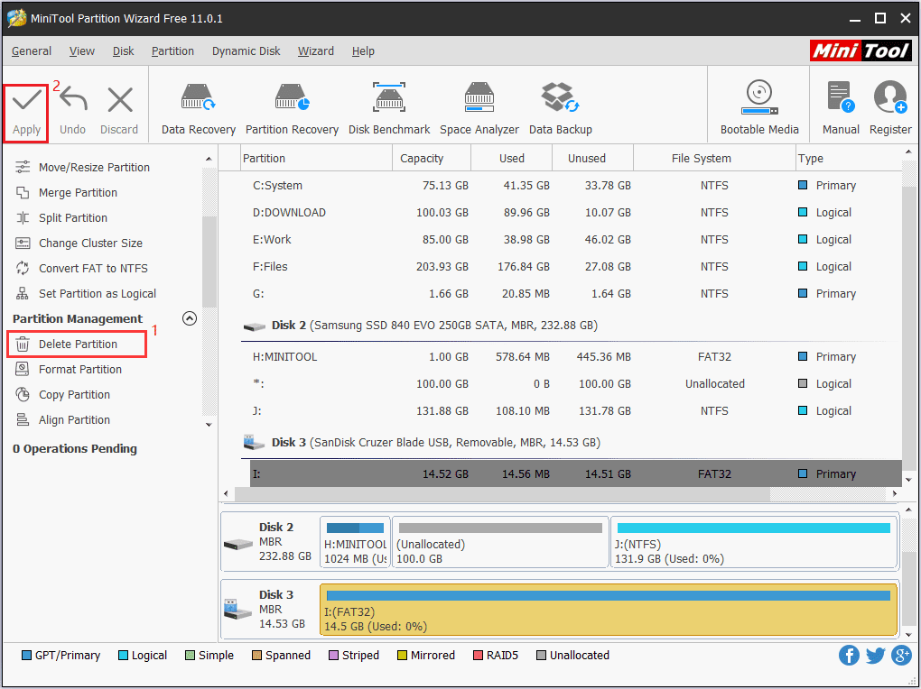Open the View menu
The image size is (921, 689).
[x=81, y=51]
